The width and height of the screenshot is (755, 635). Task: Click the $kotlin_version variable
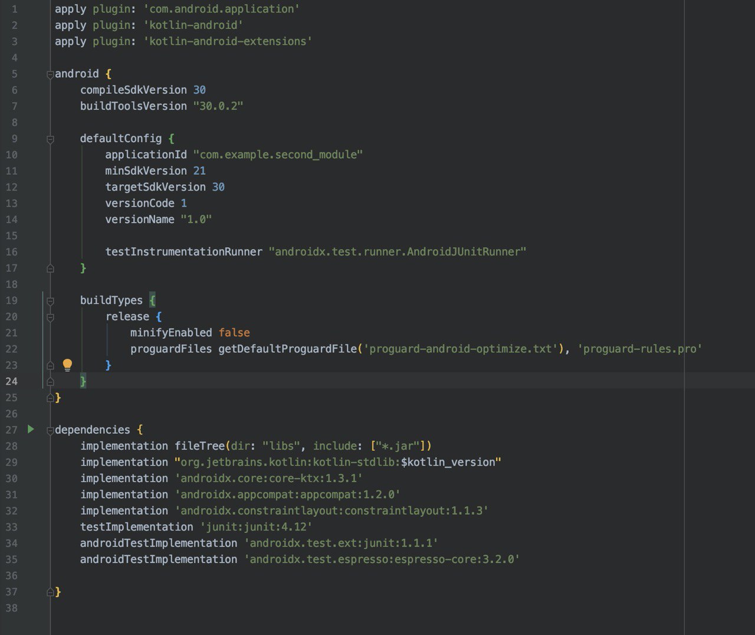tap(448, 462)
